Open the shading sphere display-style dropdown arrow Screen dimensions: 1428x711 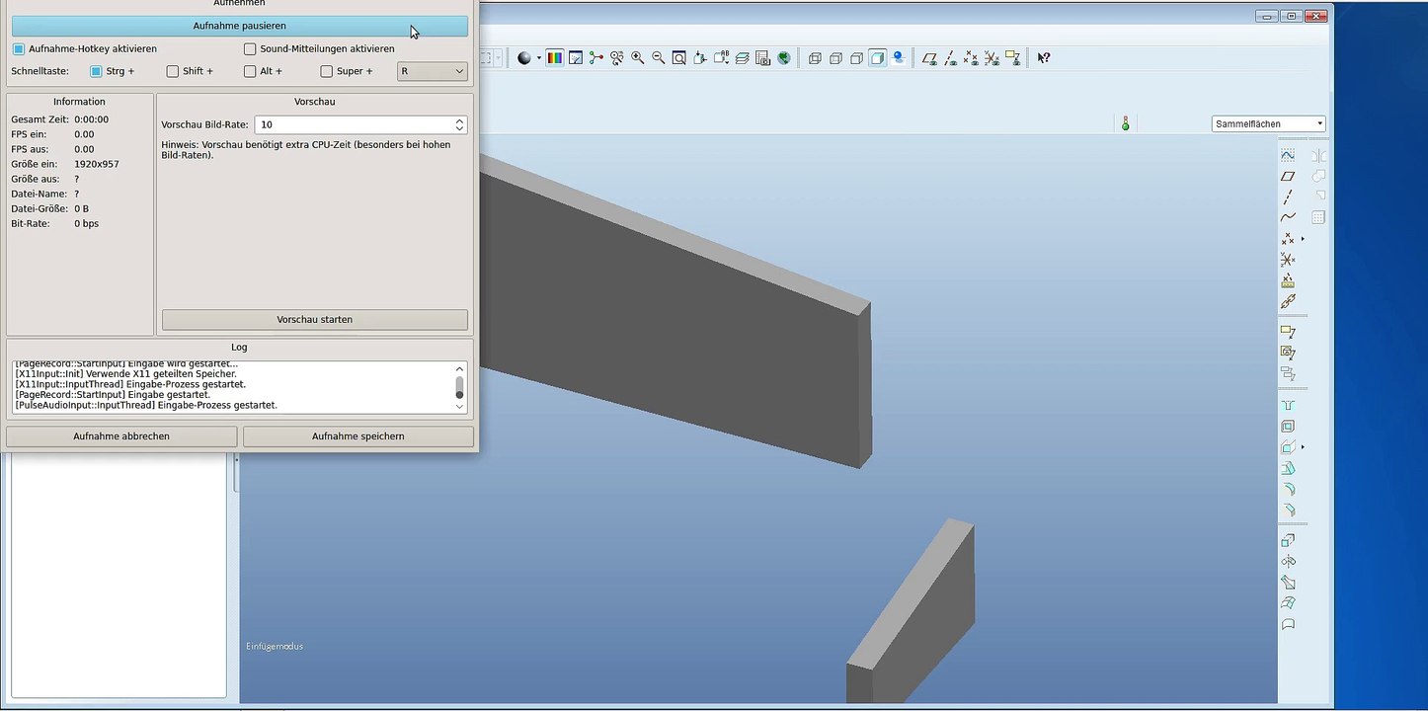pyautogui.click(x=538, y=58)
